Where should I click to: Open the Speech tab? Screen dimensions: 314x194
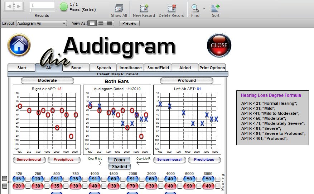103,68
